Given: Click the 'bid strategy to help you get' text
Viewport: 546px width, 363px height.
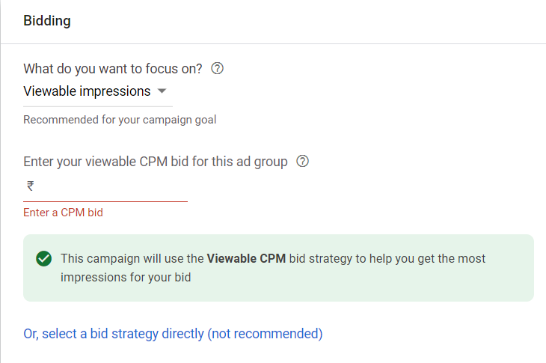Looking at the screenshot, I should point(366,259).
